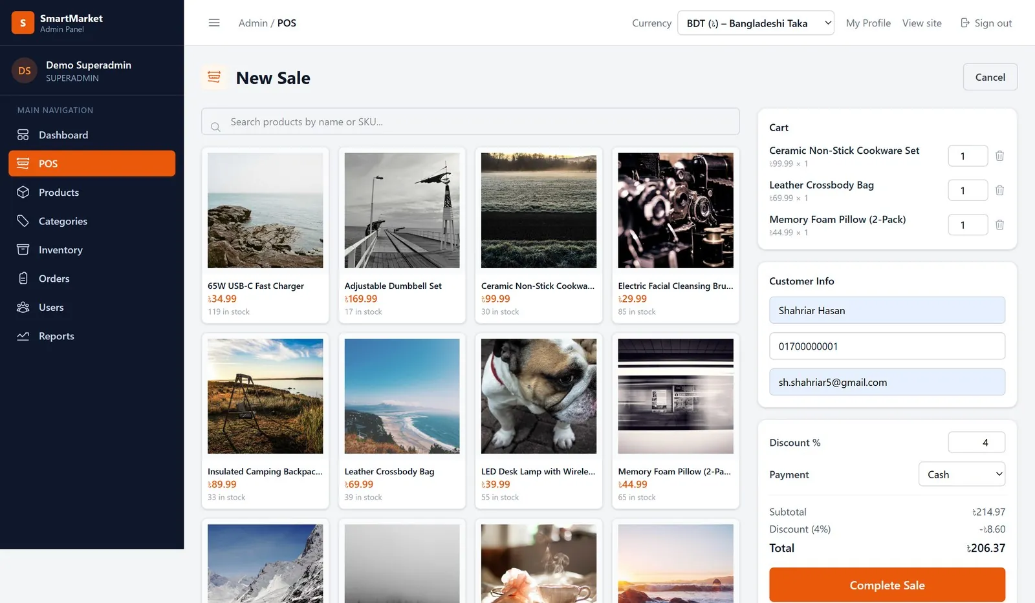Go to Products page
Image resolution: width=1035 pixels, height=603 pixels.
[x=92, y=193]
